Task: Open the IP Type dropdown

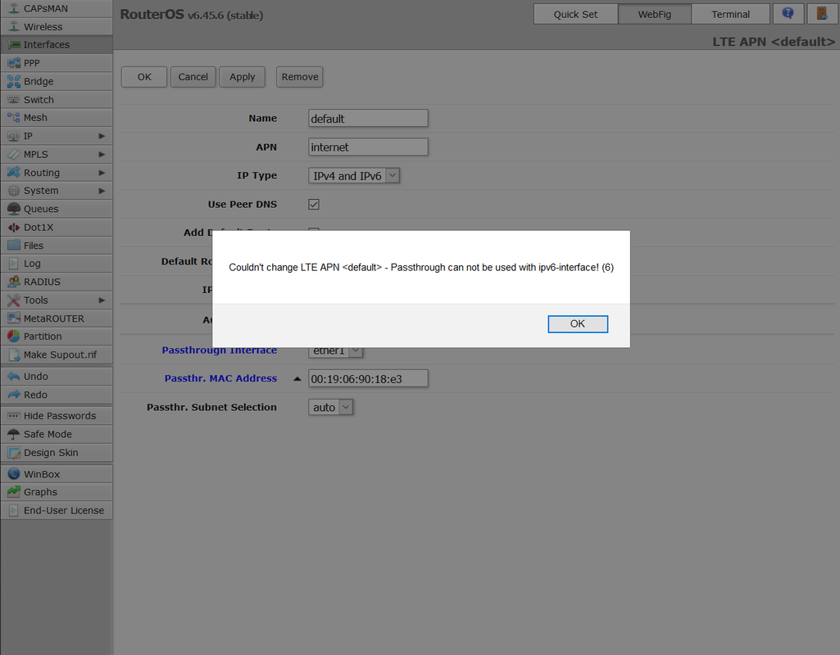Action: (354, 175)
